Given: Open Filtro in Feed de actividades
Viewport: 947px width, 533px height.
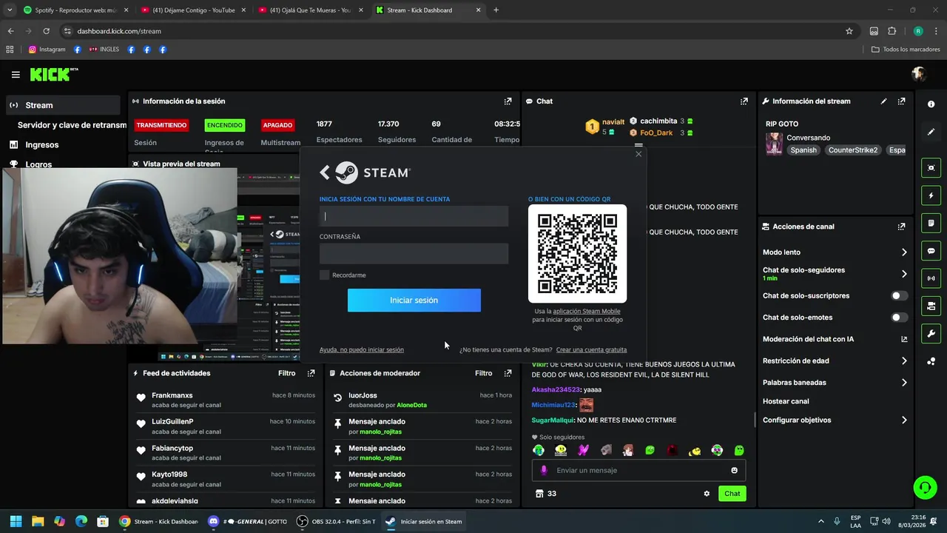Looking at the screenshot, I should tap(286, 373).
